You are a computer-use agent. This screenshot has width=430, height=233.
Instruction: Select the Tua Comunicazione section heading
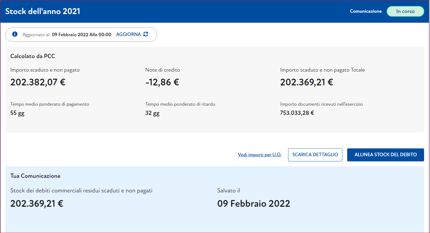coord(35,176)
